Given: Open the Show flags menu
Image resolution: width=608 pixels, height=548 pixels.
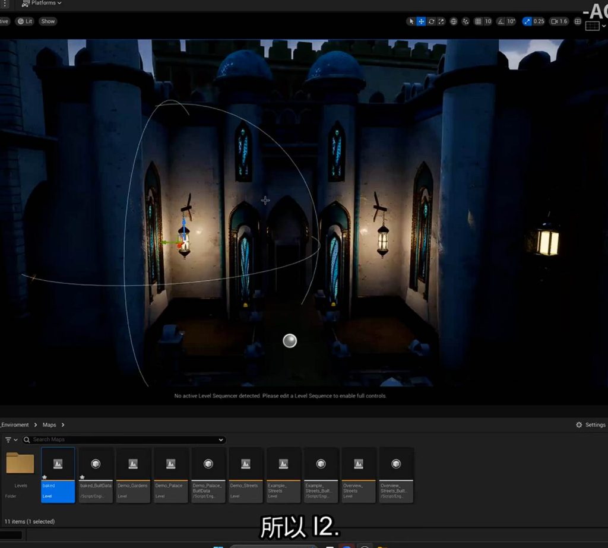Looking at the screenshot, I should (48, 21).
